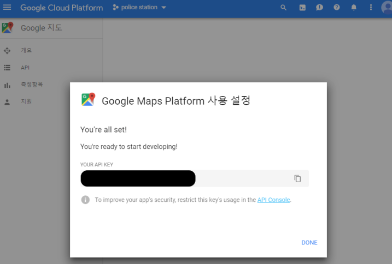The image size is (392, 264).
Task: Select the 측정항목 sidebar item
Action: coord(32,85)
